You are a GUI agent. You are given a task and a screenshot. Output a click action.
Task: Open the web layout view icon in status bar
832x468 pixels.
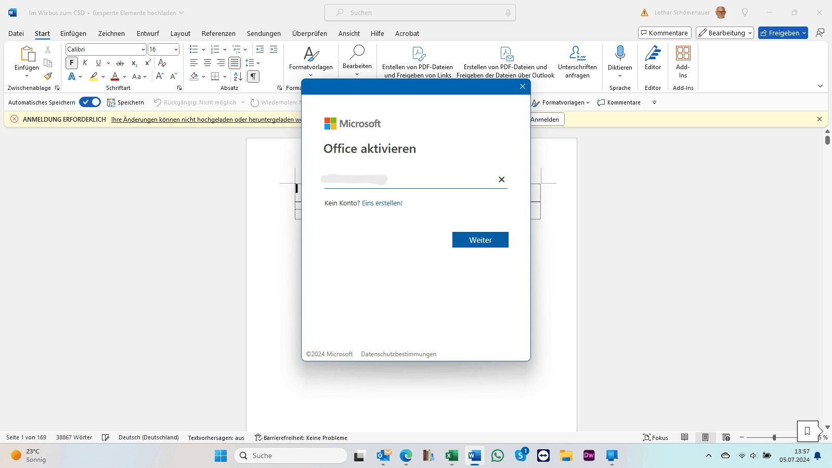tap(726, 437)
